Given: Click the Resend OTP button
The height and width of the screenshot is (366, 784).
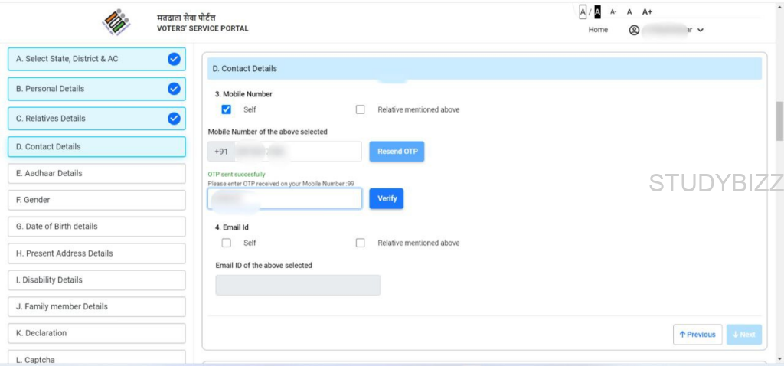Looking at the screenshot, I should [x=397, y=152].
